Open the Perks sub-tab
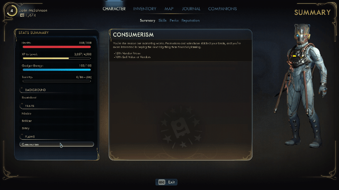339x190 pixels. coord(174,20)
